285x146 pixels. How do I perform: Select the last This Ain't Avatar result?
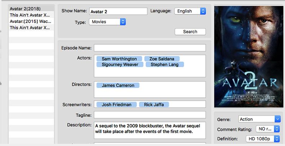pyautogui.click(x=31, y=28)
